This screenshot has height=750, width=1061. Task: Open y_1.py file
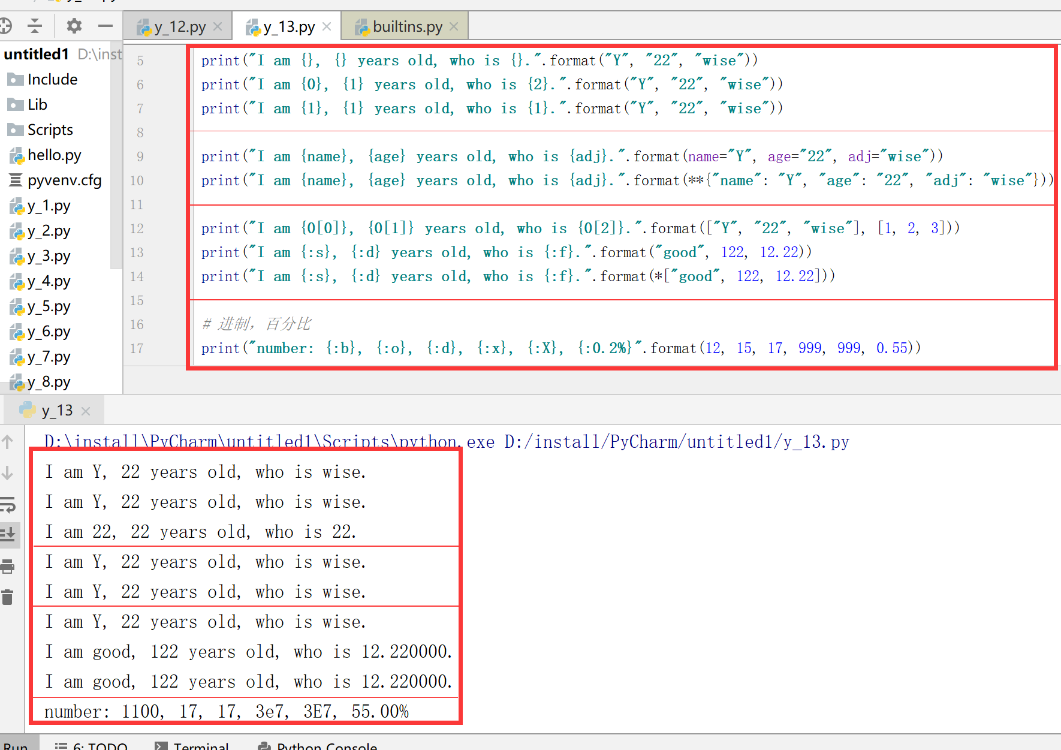coord(40,206)
